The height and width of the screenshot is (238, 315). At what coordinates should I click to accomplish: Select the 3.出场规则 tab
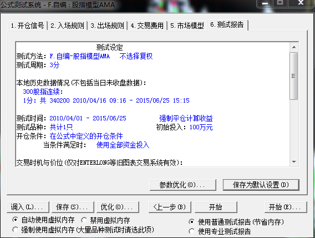click(107, 26)
